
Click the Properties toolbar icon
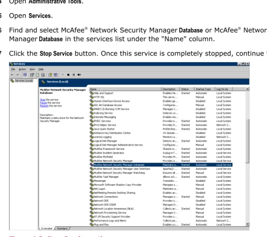(32, 75)
